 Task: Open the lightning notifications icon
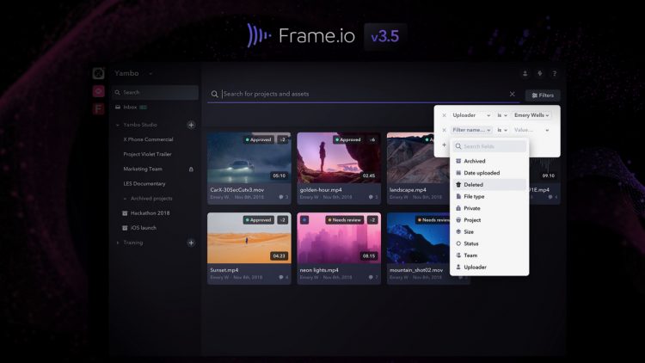click(x=540, y=74)
